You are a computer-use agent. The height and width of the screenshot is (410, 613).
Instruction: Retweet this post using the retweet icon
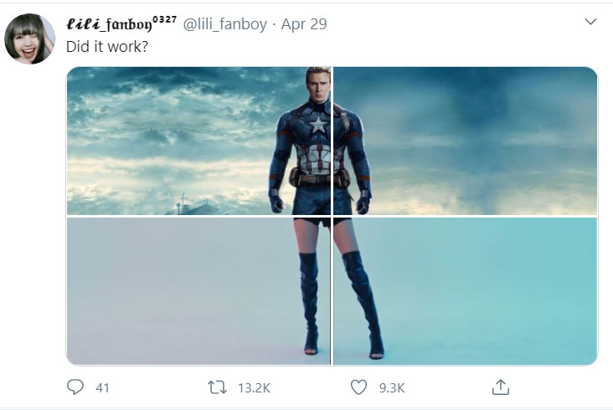pos(218,387)
